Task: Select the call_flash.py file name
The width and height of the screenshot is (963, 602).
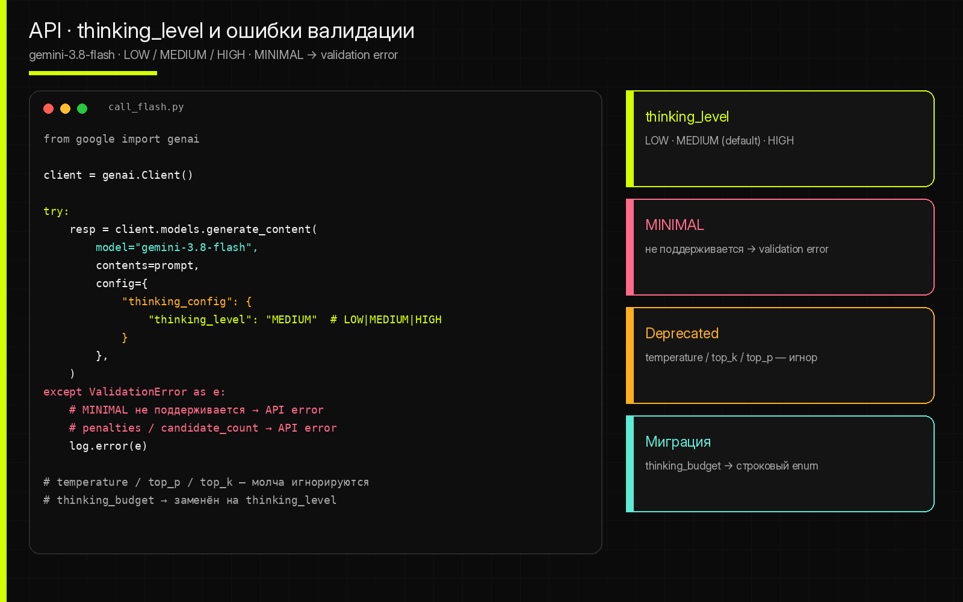Action: tap(146, 107)
